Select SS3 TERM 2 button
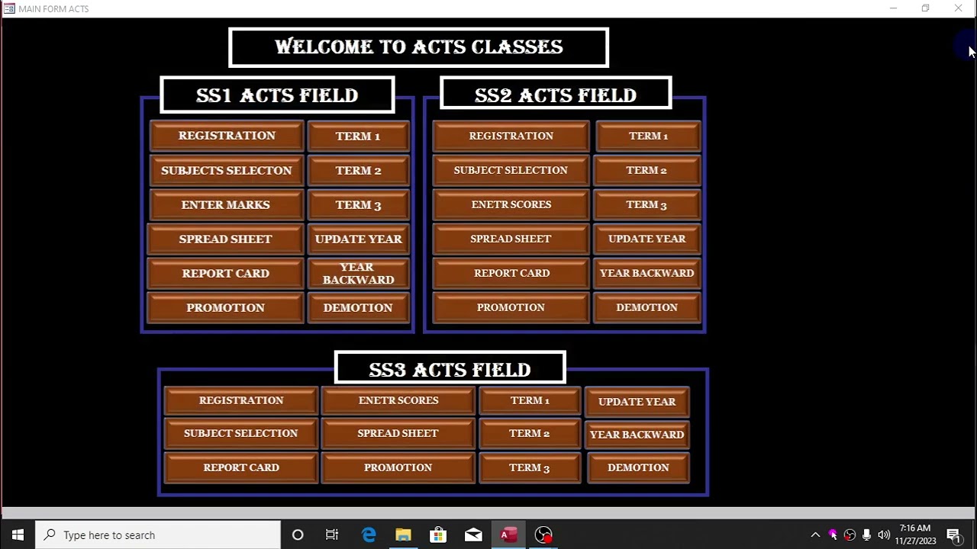This screenshot has width=977, height=549. (x=530, y=433)
